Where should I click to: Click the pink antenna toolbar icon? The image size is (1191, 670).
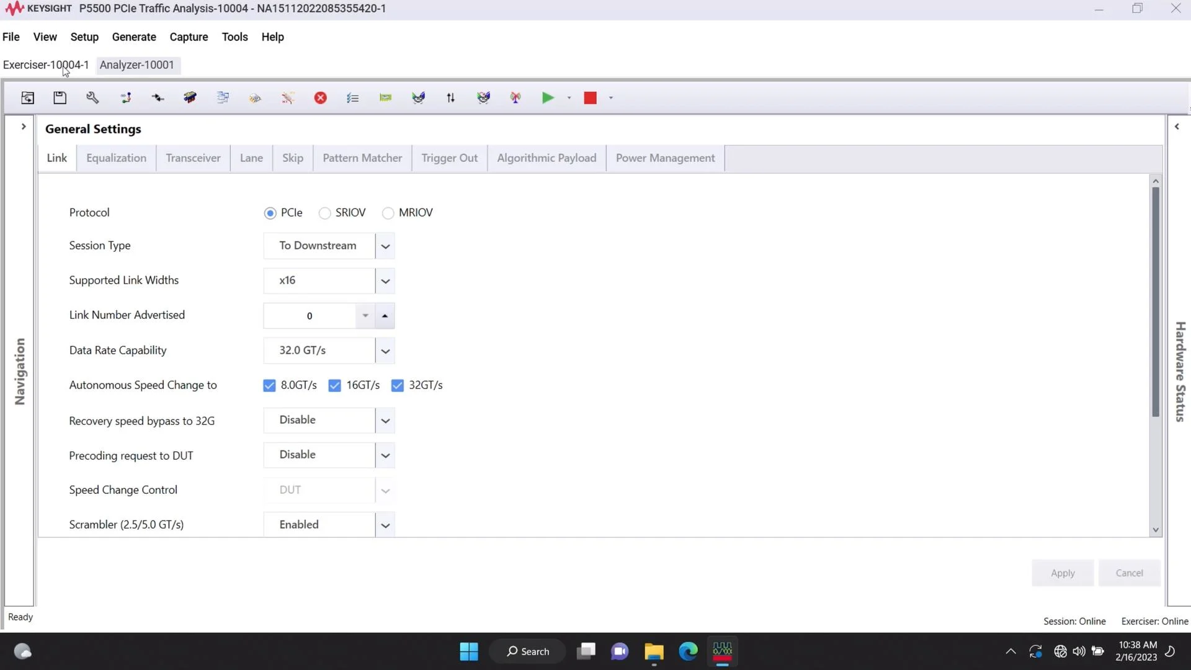(515, 97)
